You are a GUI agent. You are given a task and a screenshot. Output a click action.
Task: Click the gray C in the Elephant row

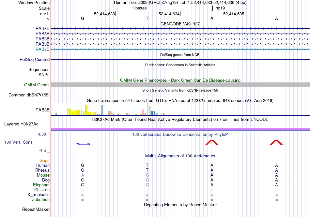tap(147, 185)
